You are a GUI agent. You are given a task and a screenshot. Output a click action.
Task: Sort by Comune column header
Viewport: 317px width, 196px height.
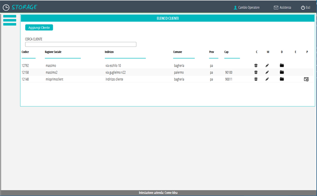pos(178,52)
